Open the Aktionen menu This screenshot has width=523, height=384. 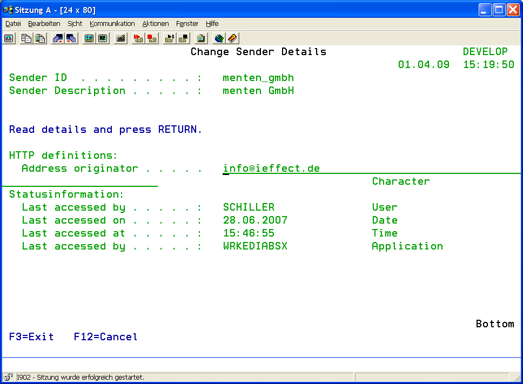tap(156, 24)
